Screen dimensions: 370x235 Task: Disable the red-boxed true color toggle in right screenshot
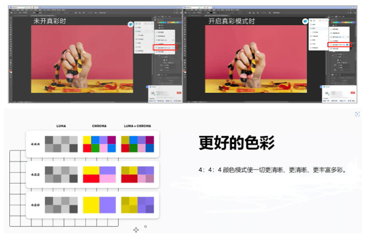pyautogui.click(x=347, y=44)
